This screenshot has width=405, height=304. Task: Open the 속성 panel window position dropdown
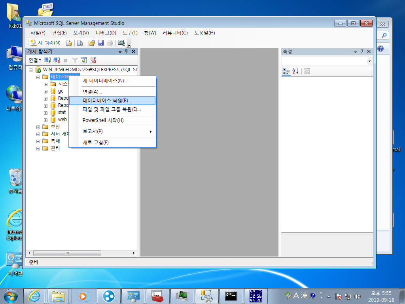point(356,52)
